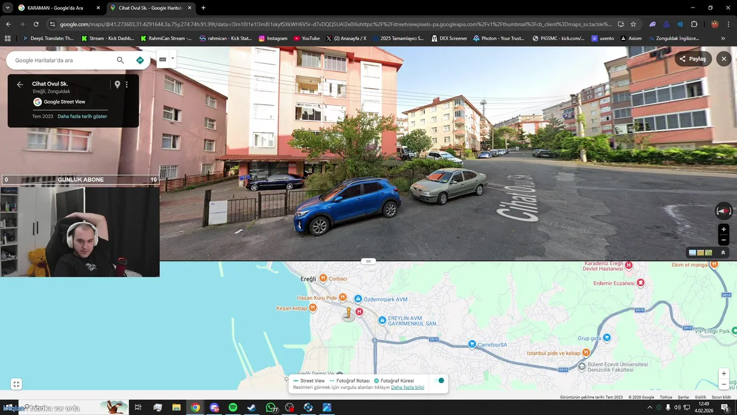
Task: Expand the Street View imagery strip chevron
Action: (723, 252)
